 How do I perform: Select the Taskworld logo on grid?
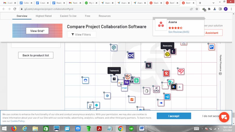[x=114, y=79]
